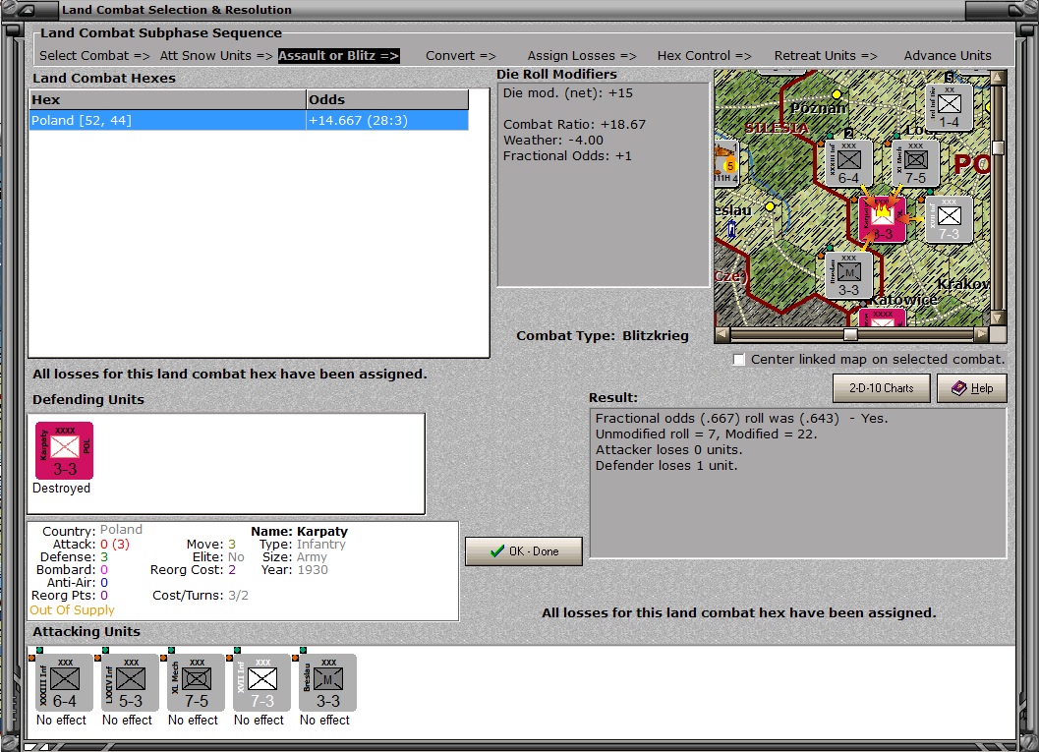Select the XVII Inf 7-3 attacking unit

point(261,682)
